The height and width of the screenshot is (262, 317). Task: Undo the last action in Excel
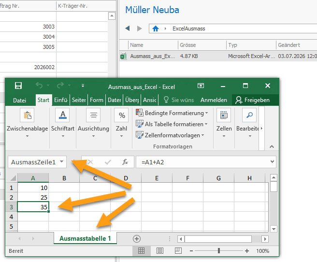pyautogui.click(x=39, y=86)
